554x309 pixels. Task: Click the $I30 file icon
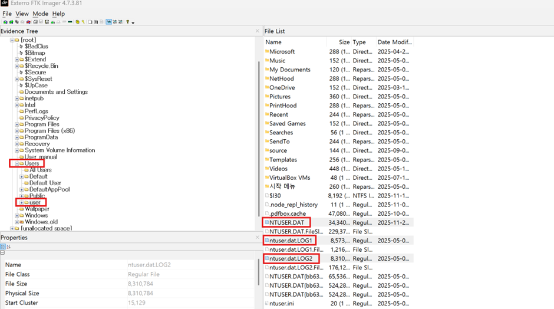tap(267, 196)
